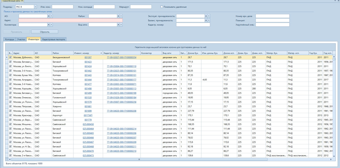The image size is (340, 168).
Task: Select the Бескудниковский district cell
Action: pyautogui.click(x=62, y=58)
